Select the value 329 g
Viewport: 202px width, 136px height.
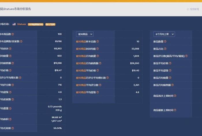point(59,110)
